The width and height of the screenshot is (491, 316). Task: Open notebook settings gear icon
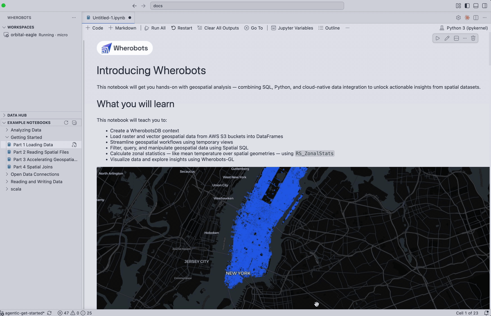tap(458, 18)
